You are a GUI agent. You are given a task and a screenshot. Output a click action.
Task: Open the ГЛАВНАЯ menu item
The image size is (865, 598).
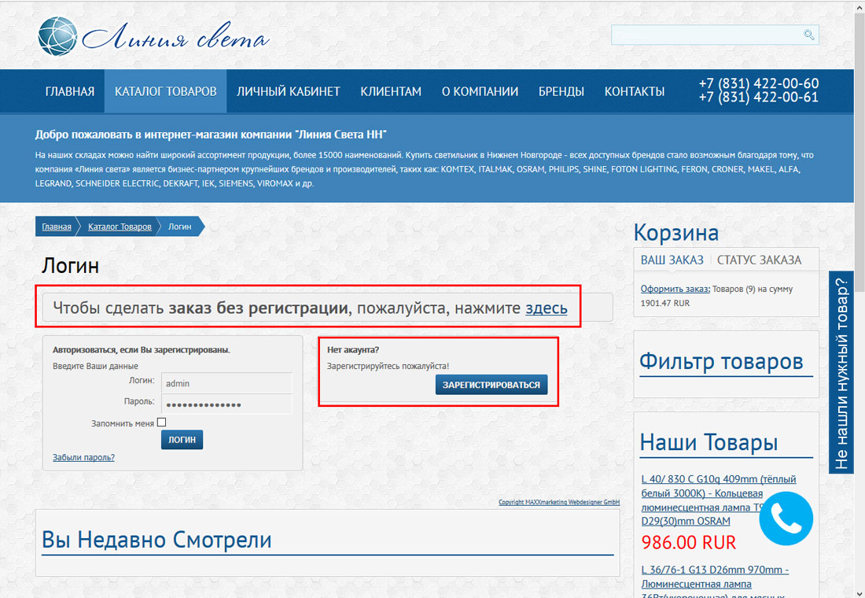coord(69,91)
